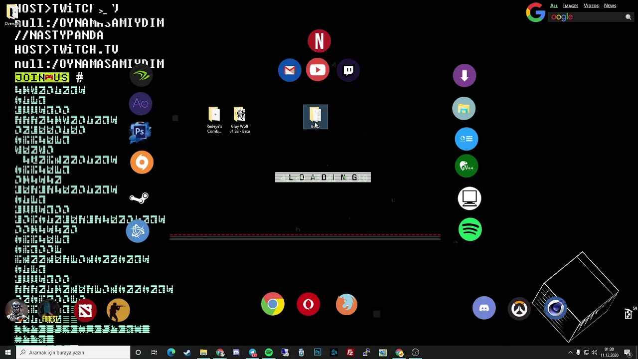Launch the Overwatch desktop icon
This screenshot has width=638, height=359.
(519, 309)
